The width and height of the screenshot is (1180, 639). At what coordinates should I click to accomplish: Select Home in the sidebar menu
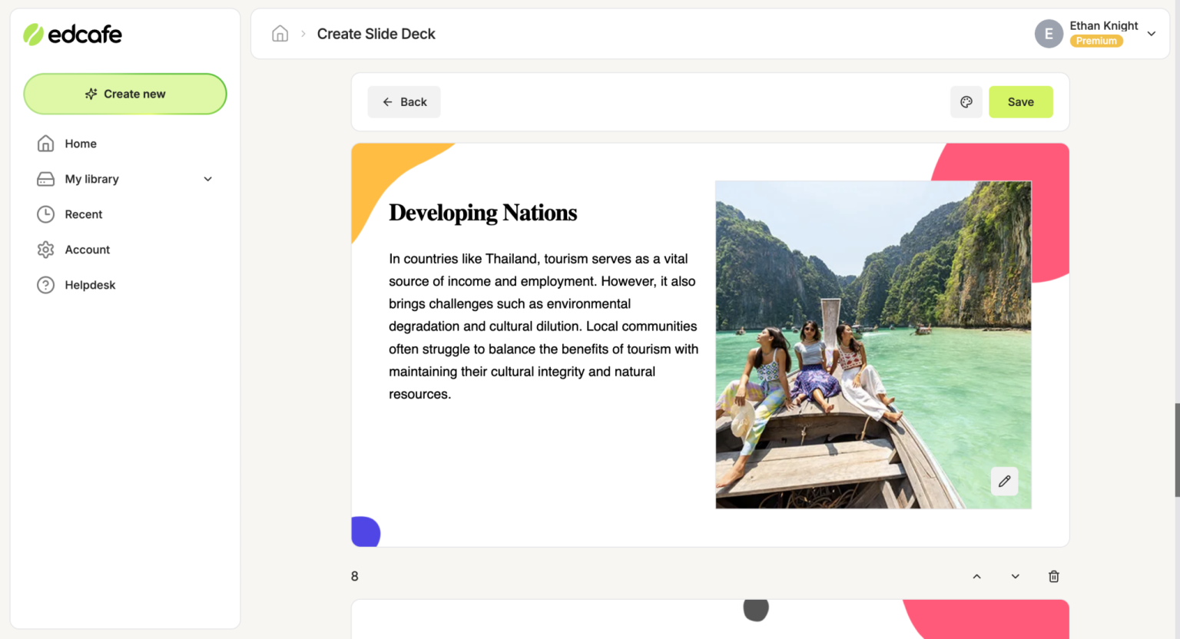[x=81, y=143]
